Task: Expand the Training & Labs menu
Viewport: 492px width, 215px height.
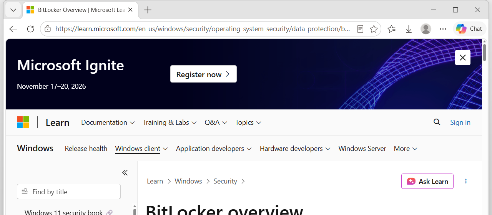Action: coord(170,122)
